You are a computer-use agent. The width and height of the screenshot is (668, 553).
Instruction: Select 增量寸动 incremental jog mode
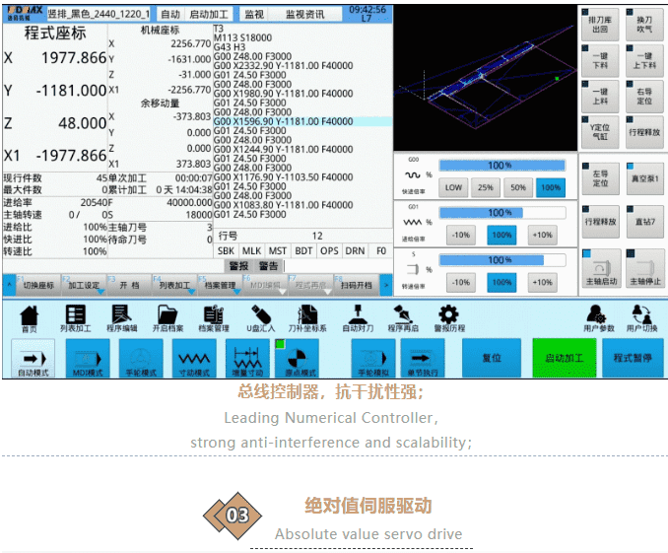click(247, 359)
